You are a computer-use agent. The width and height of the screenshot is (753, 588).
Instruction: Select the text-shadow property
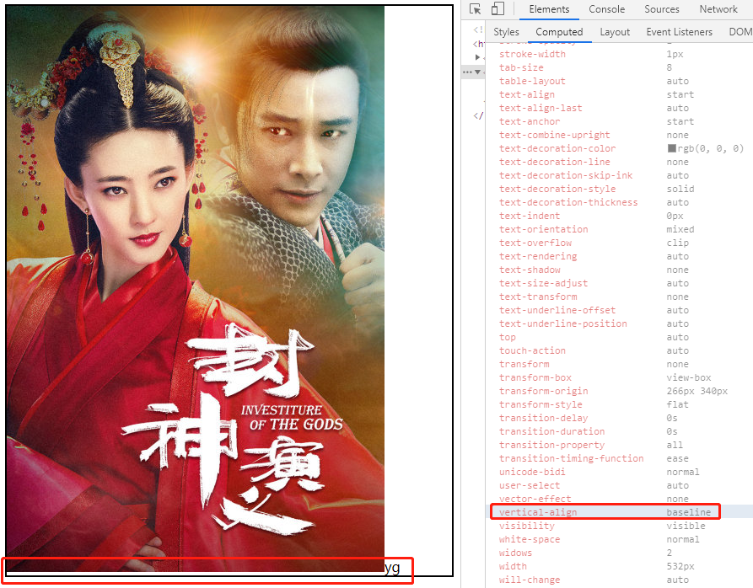click(530, 270)
